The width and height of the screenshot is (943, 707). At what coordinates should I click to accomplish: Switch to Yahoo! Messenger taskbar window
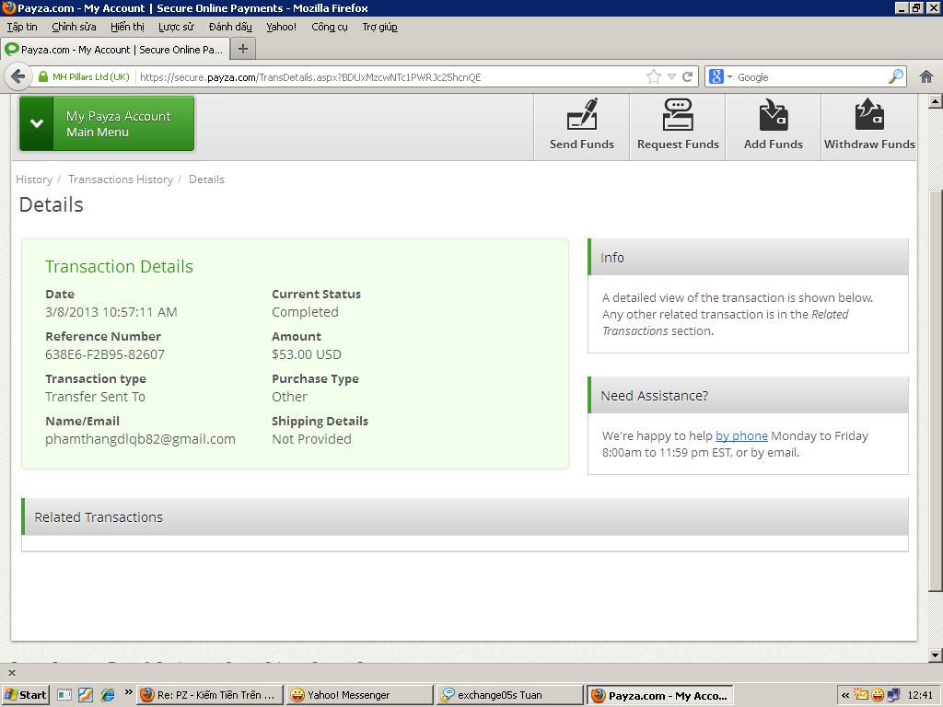pos(359,695)
